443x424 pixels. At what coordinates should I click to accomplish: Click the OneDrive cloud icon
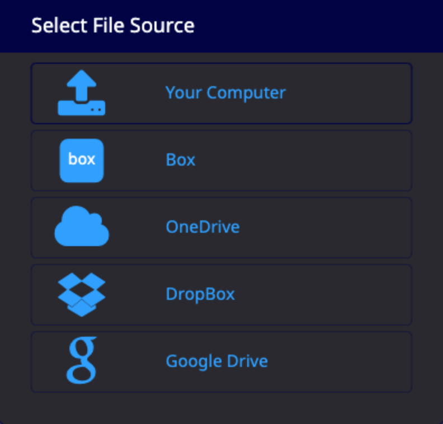coord(82,226)
